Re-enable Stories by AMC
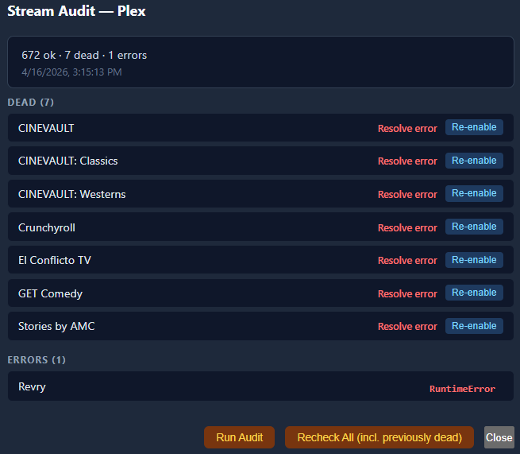Image resolution: width=520 pixels, height=454 pixels. pyautogui.click(x=474, y=326)
